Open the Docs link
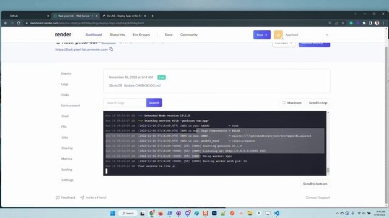 [169, 35]
